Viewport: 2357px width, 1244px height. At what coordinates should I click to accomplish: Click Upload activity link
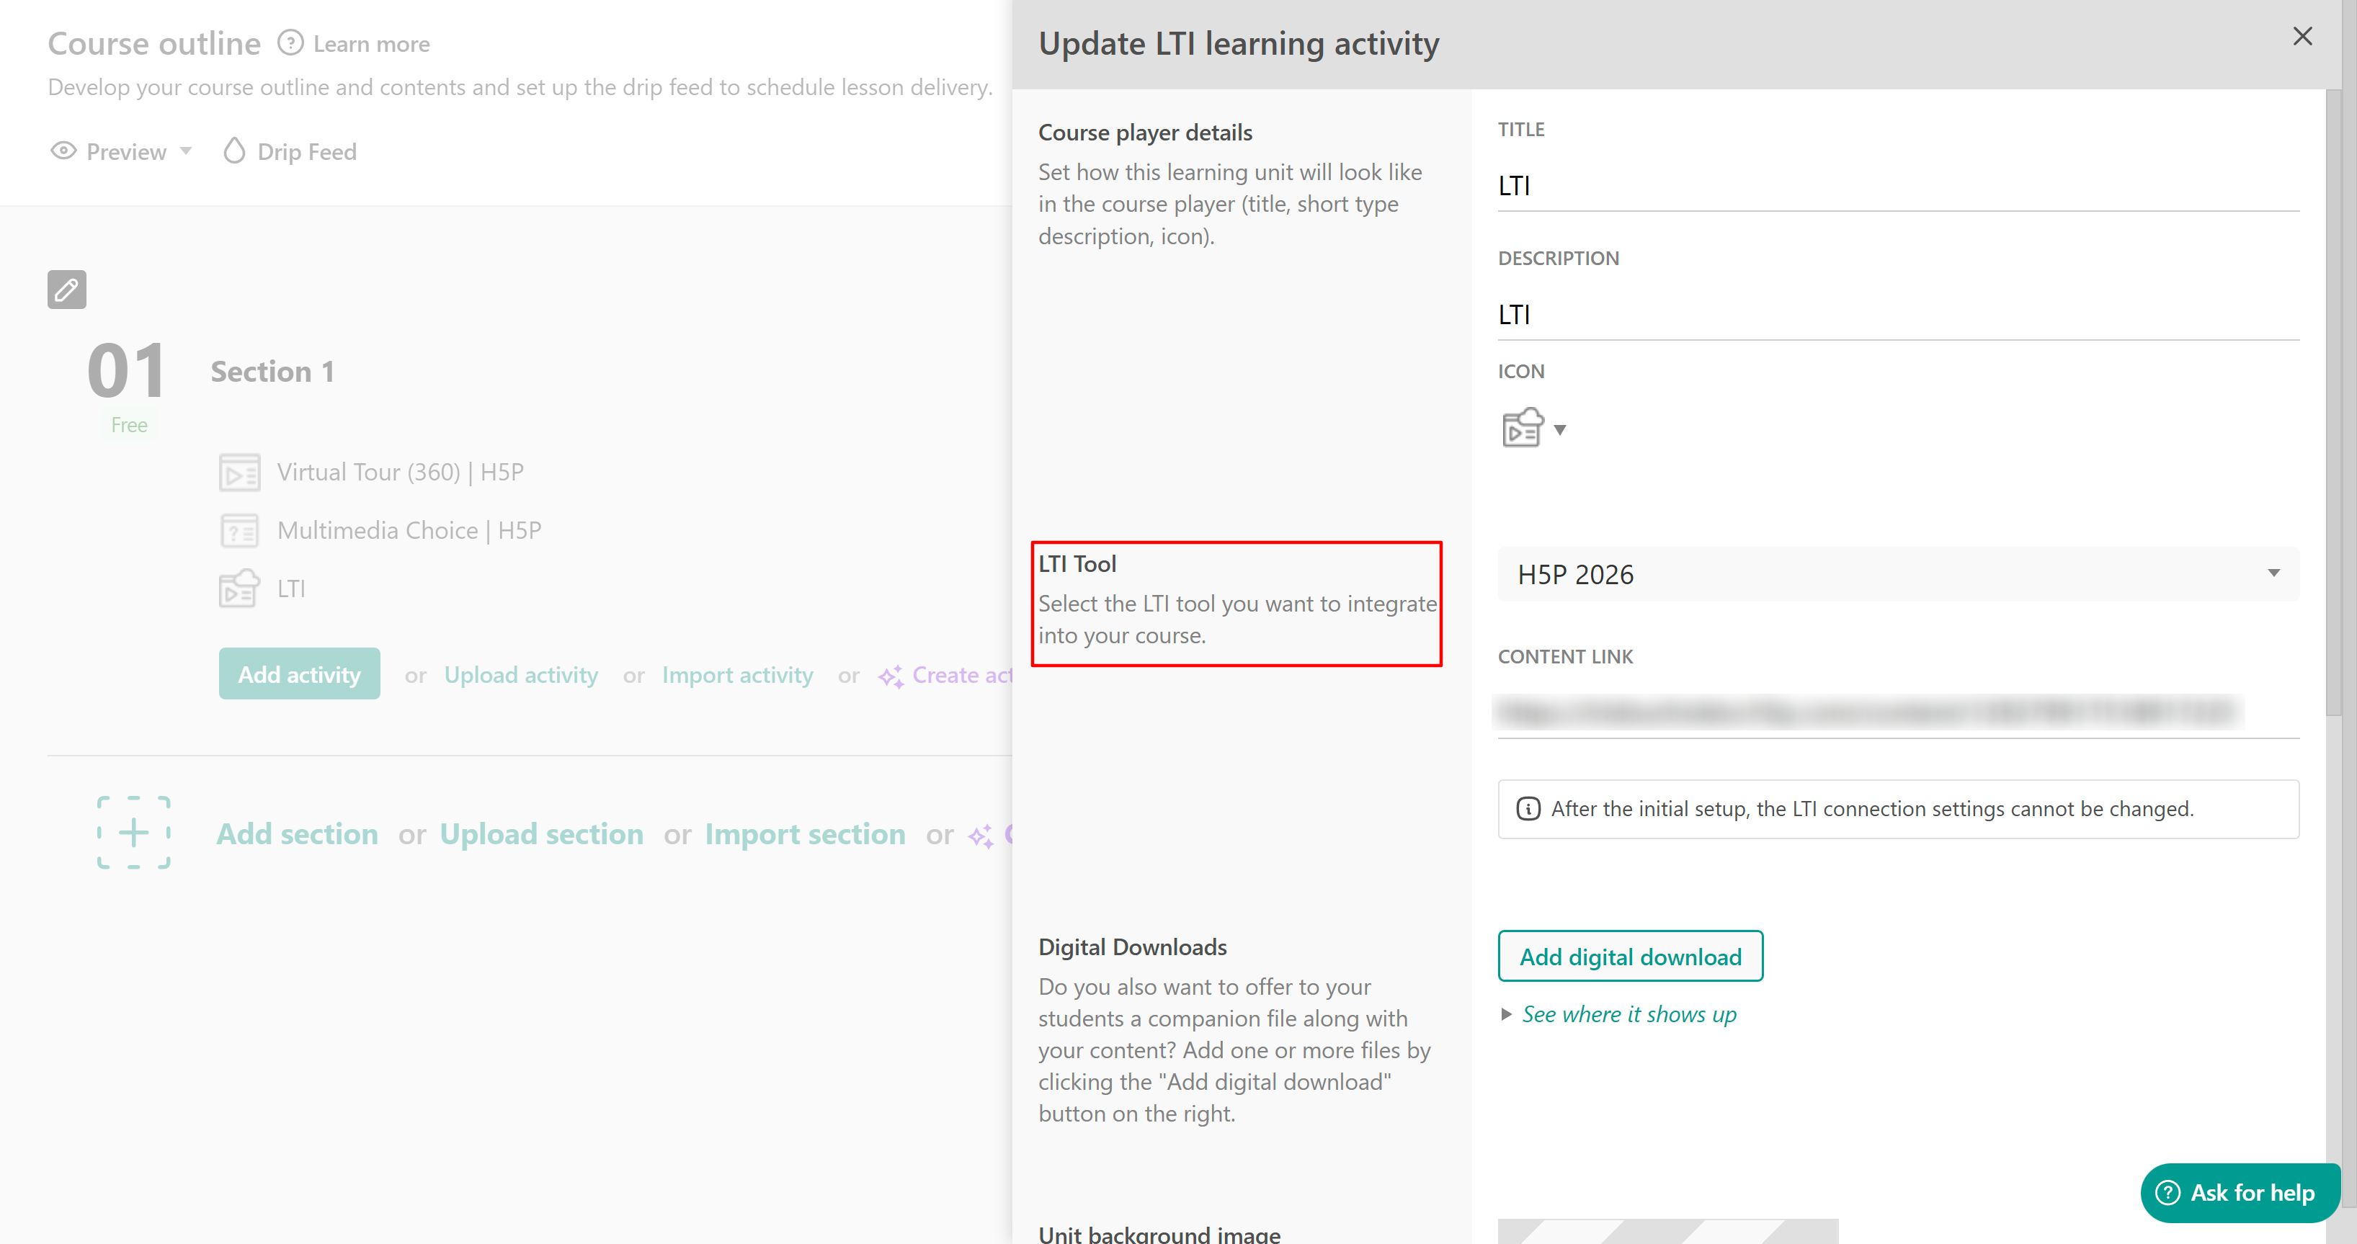click(521, 675)
